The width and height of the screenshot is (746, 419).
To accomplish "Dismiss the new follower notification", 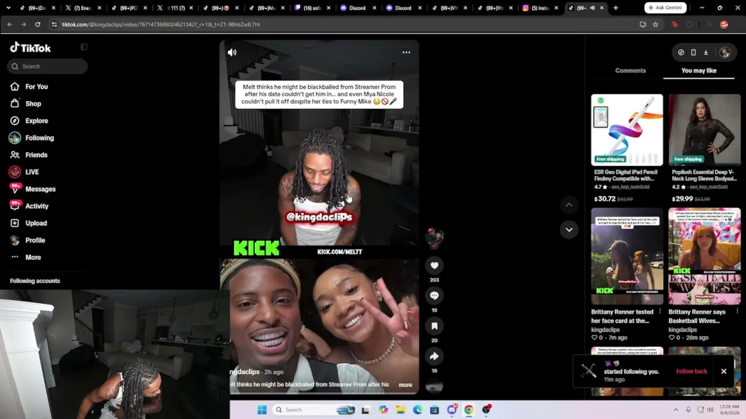I will [x=724, y=371].
